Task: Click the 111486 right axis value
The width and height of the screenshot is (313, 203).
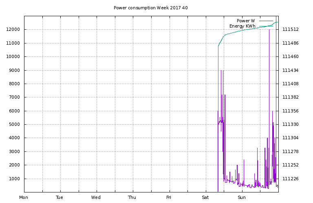Action: (291, 43)
